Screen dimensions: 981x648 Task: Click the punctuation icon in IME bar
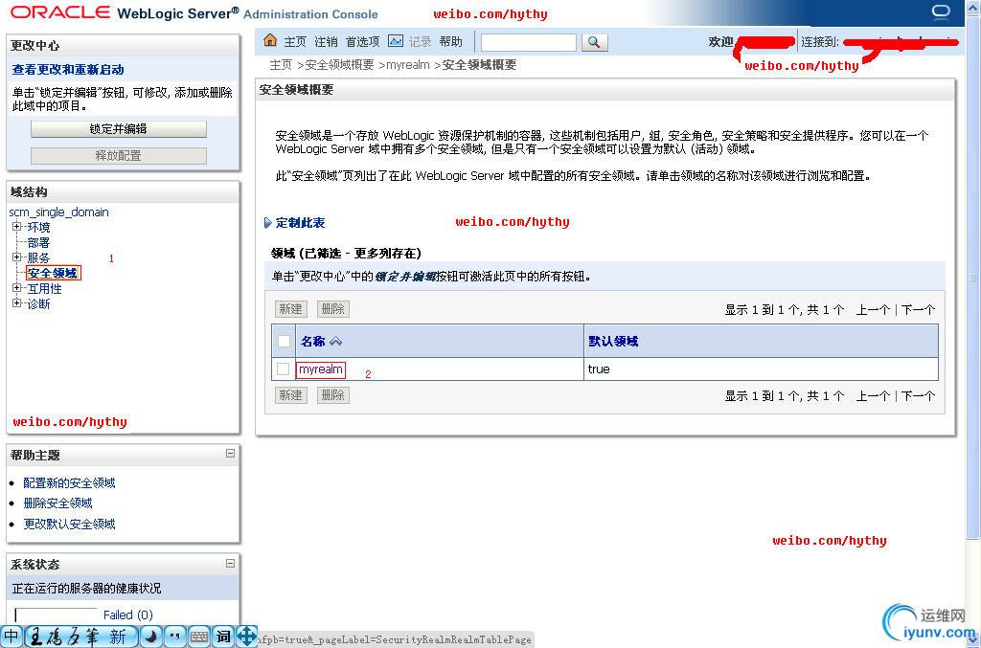pos(175,637)
